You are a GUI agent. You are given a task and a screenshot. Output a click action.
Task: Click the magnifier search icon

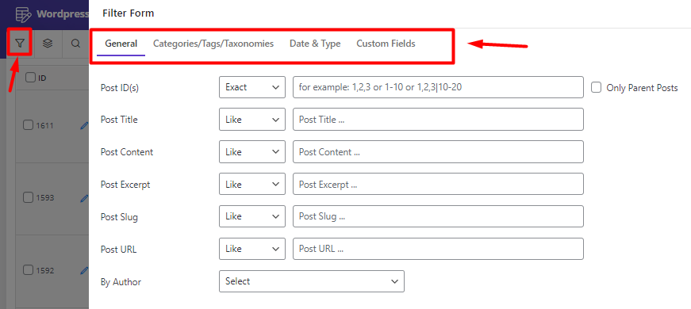pos(76,43)
